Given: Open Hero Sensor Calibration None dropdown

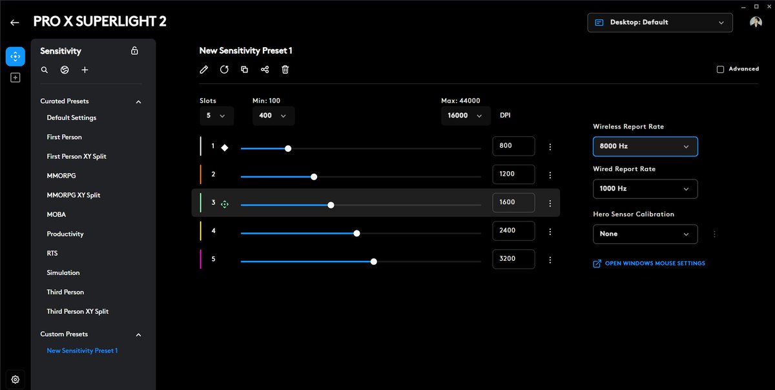Looking at the screenshot, I should [645, 234].
